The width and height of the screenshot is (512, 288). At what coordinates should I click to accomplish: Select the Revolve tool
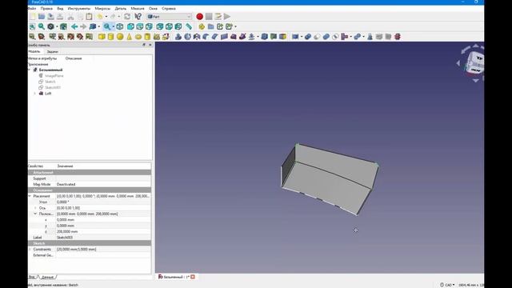pyautogui.click(x=187, y=37)
